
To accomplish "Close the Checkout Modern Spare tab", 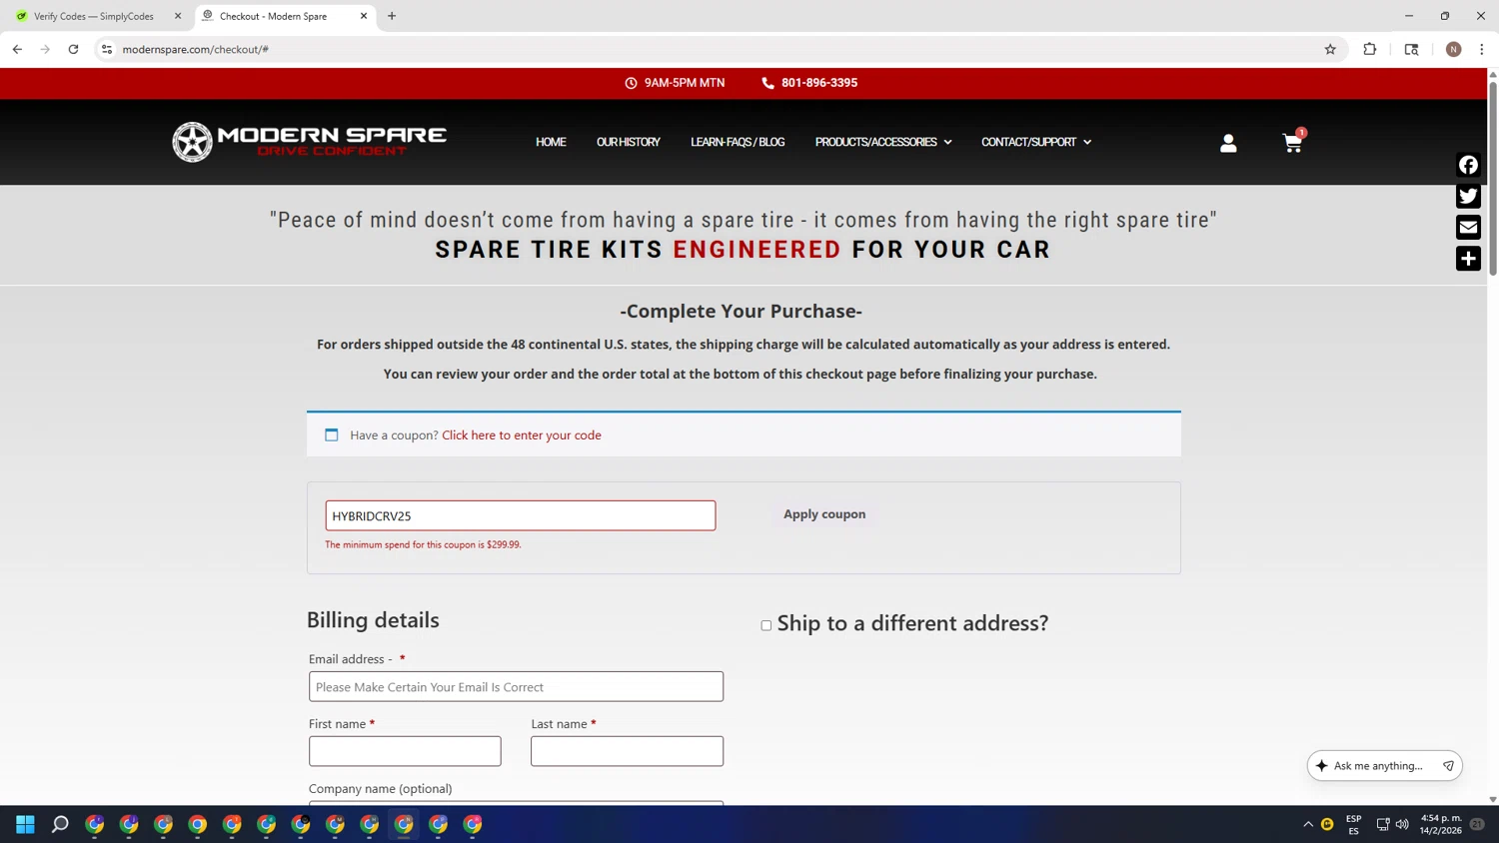I will tap(364, 16).
